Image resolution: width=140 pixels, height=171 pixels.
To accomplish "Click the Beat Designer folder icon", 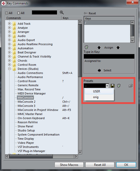I will point(14,52).
